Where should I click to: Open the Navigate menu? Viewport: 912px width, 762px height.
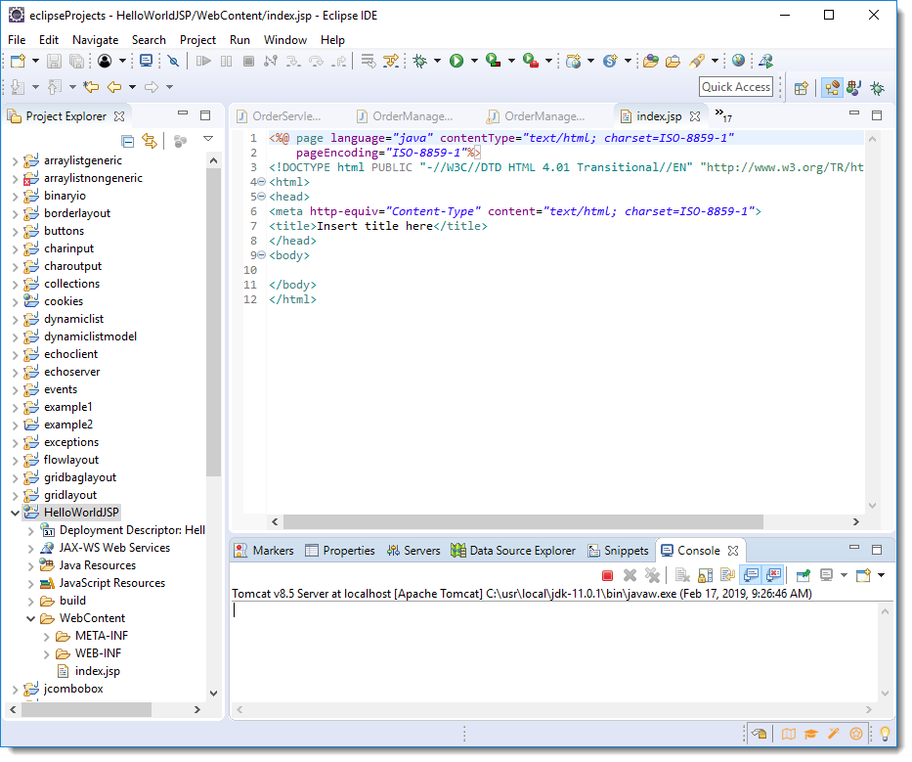click(x=96, y=40)
